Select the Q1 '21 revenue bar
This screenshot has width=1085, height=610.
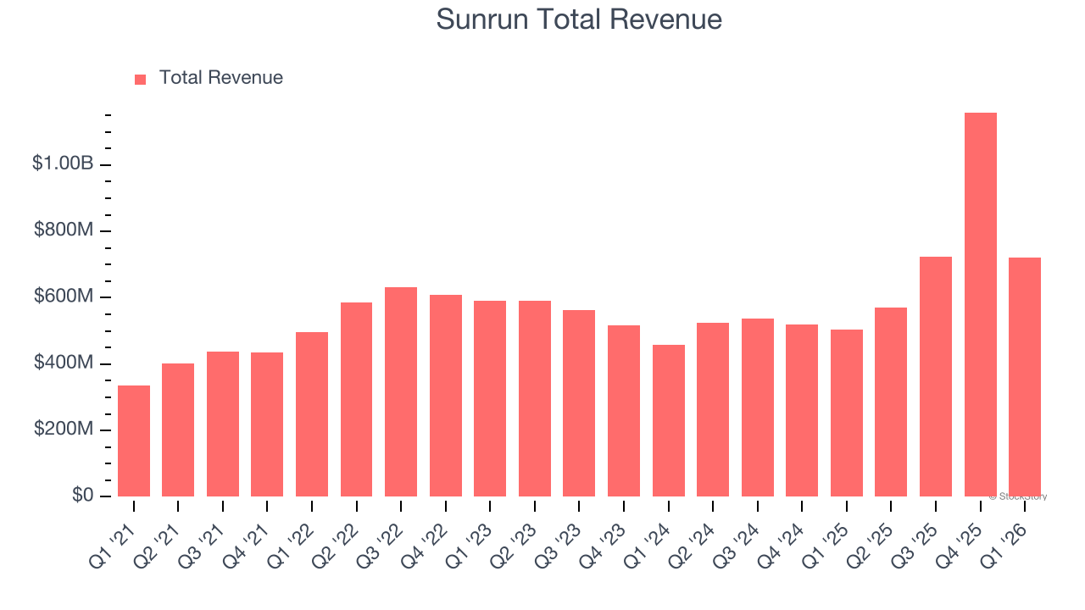(x=134, y=441)
